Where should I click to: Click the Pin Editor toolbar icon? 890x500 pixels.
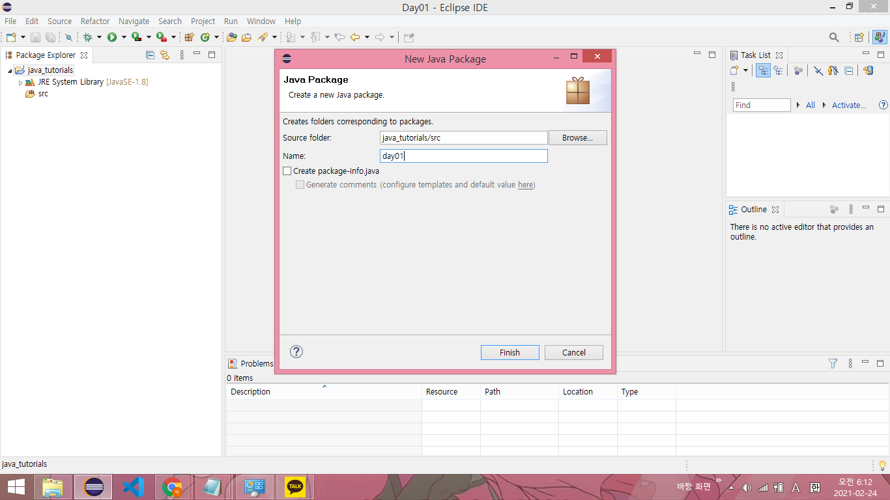click(x=409, y=37)
